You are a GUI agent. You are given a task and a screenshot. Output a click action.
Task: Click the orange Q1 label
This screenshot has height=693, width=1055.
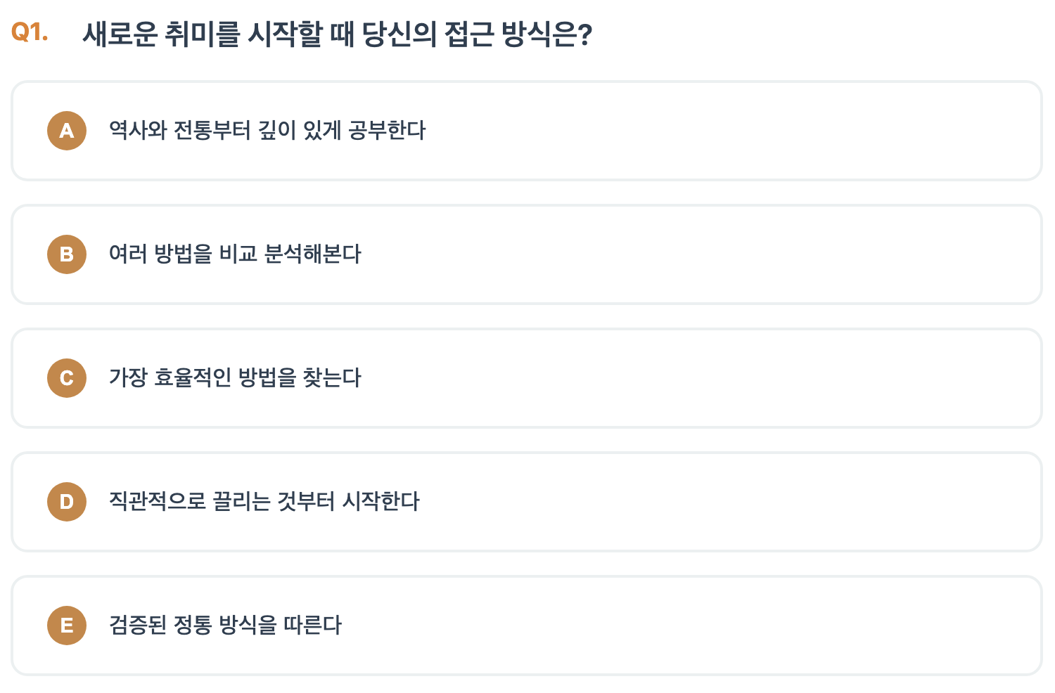[x=28, y=30]
